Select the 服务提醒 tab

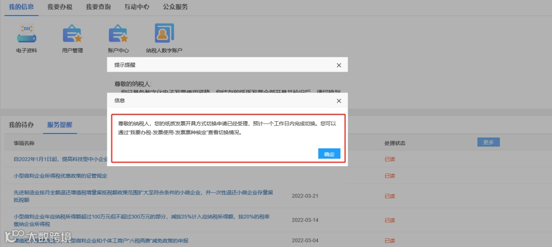60,125
